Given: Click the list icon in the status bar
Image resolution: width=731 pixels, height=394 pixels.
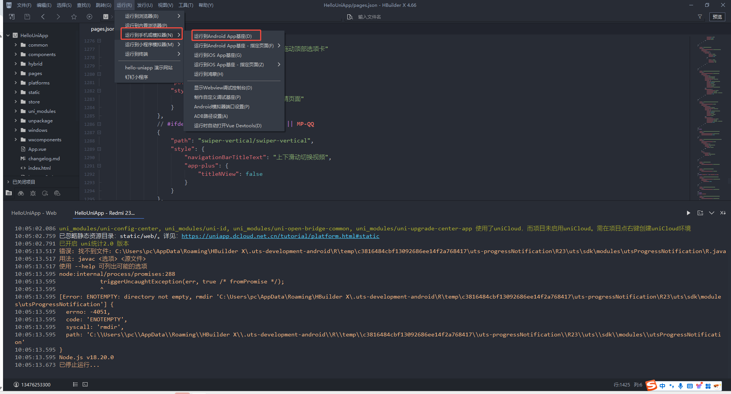Looking at the screenshot, I should [75, 385].
